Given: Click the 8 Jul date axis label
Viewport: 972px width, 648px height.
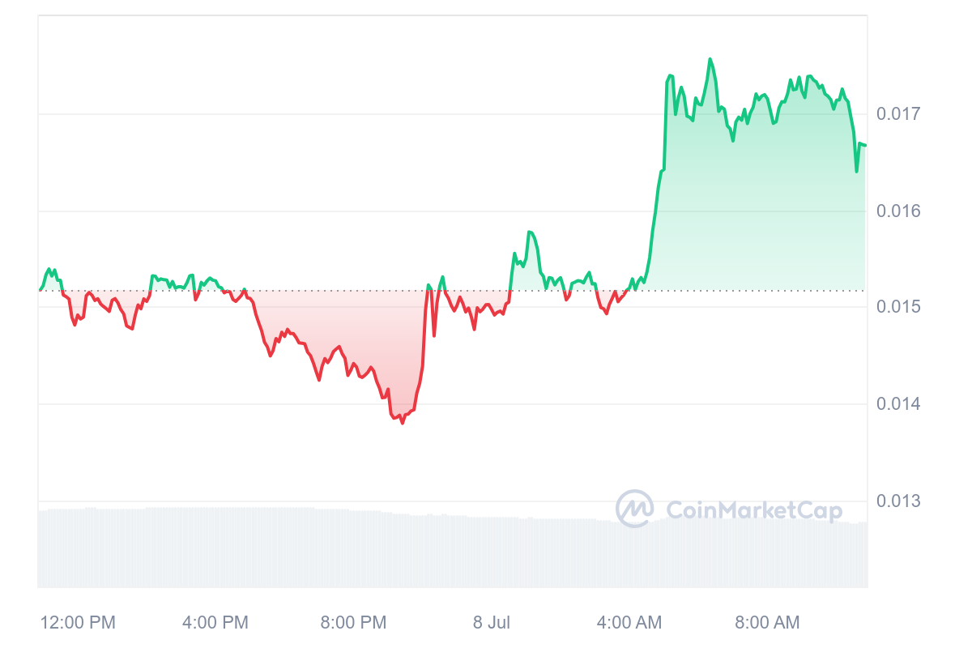Looking at the screenshot, I should tap(492, 623).
